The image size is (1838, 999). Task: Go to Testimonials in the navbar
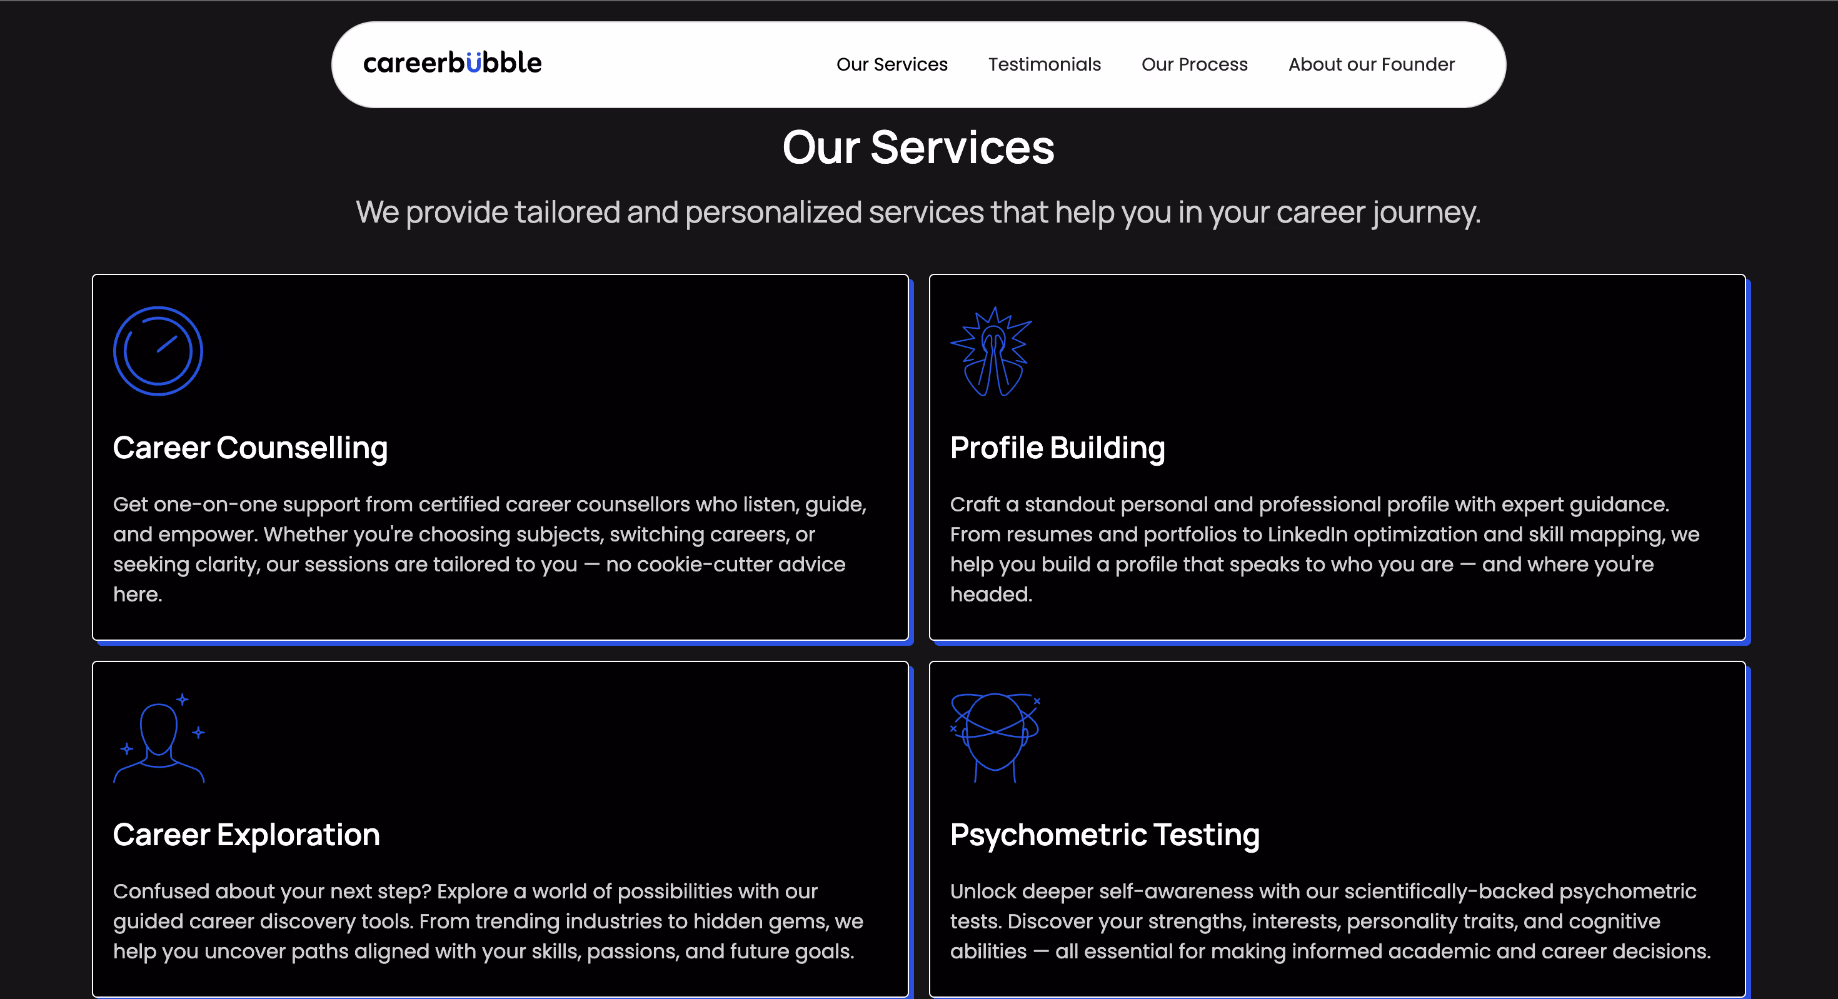coord(1045,64)
